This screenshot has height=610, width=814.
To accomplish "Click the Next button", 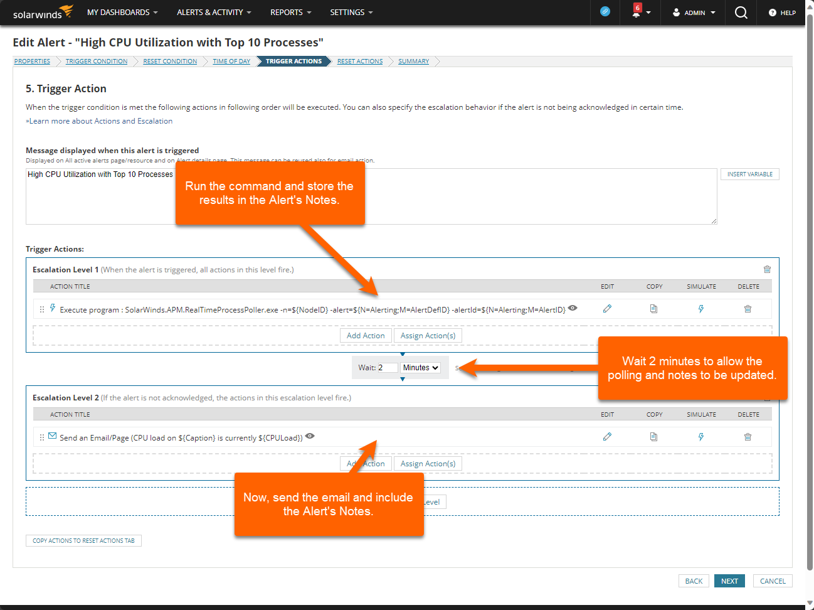I will pos(729,581).
